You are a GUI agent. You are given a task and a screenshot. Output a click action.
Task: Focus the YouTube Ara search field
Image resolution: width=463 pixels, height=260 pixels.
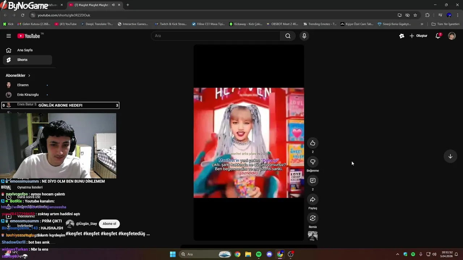(216, 36)
